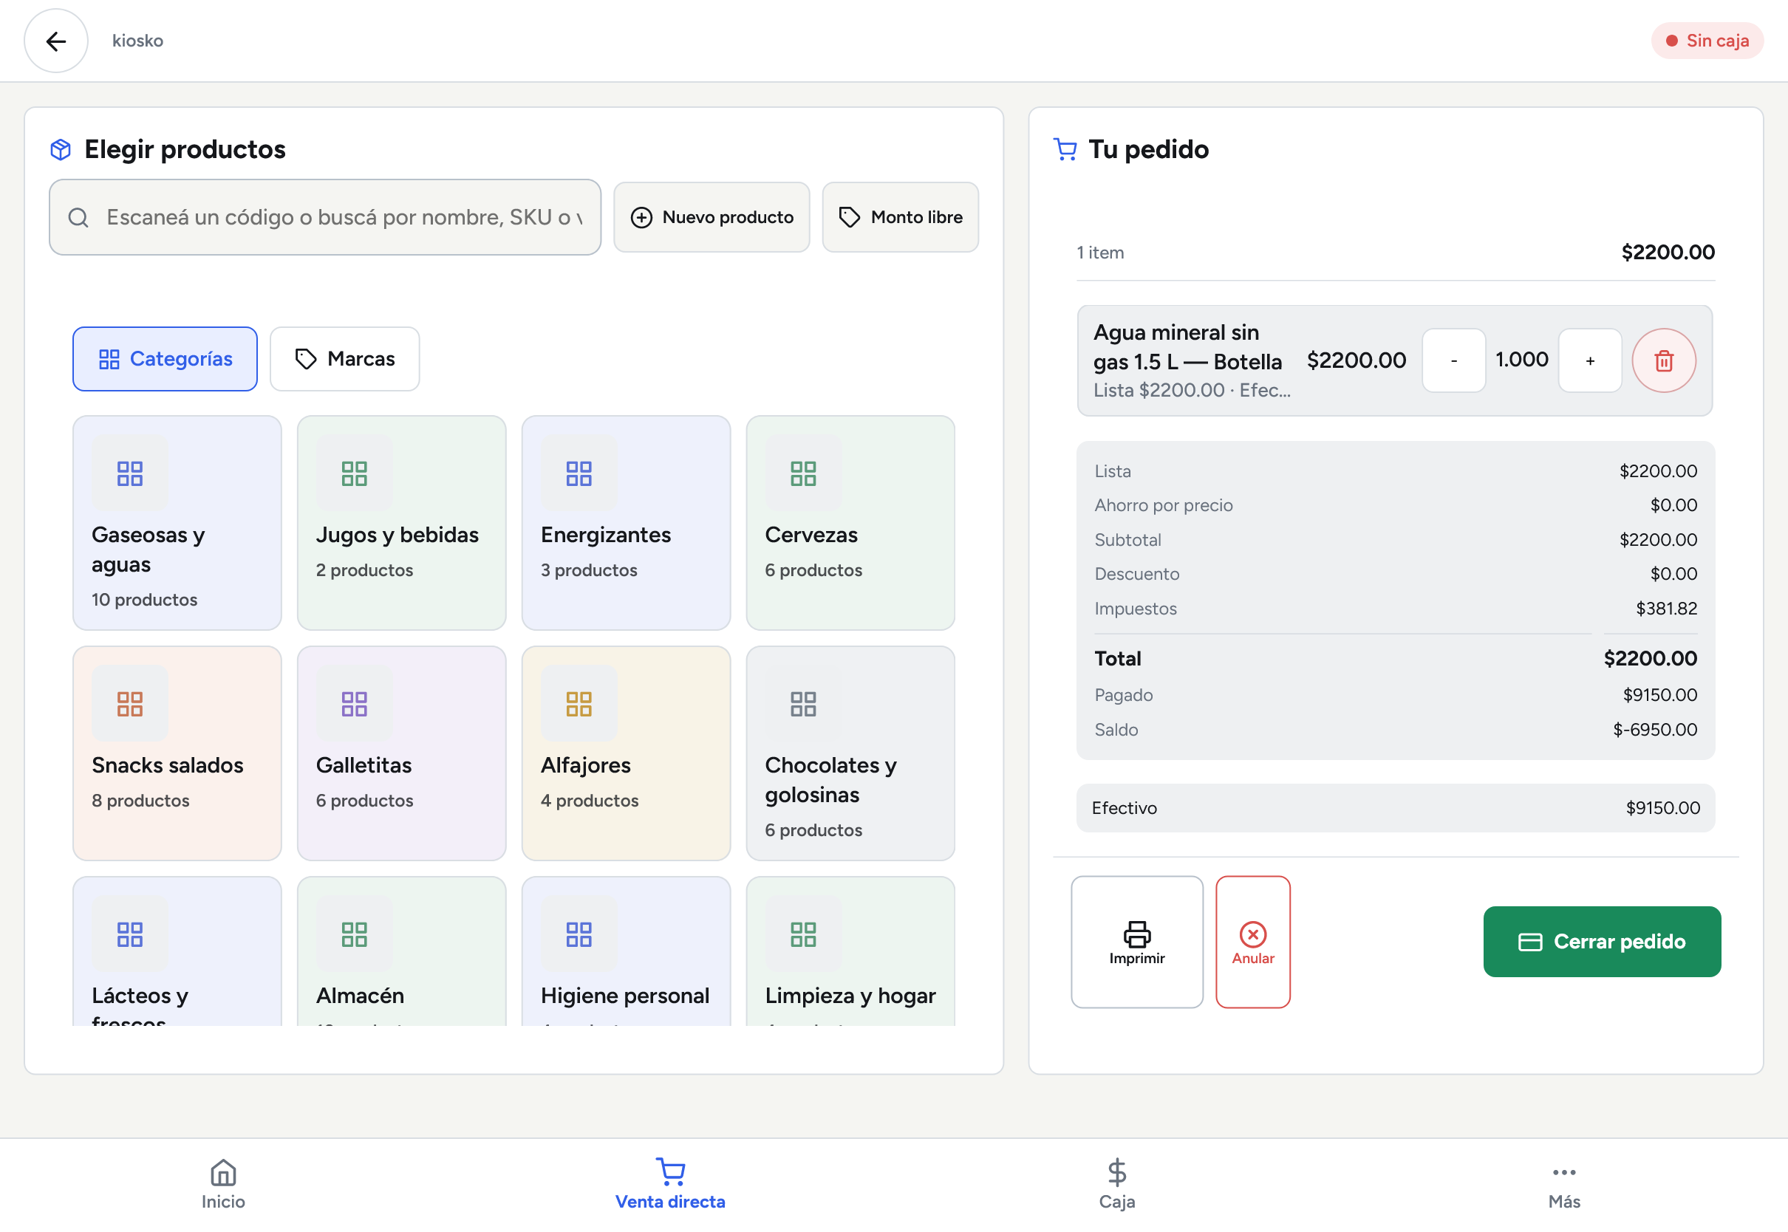The image size is (1788, 1232).
Task: Open the Cervezas category card
Action: [x=850, y=523]
